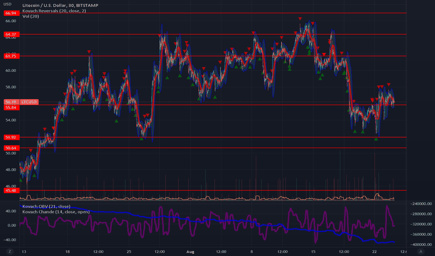The height and width of the screenshot is (256, 435).
Task: Select the Kovach Reversals (20, close, 2) legend
Action: point(54,11)
